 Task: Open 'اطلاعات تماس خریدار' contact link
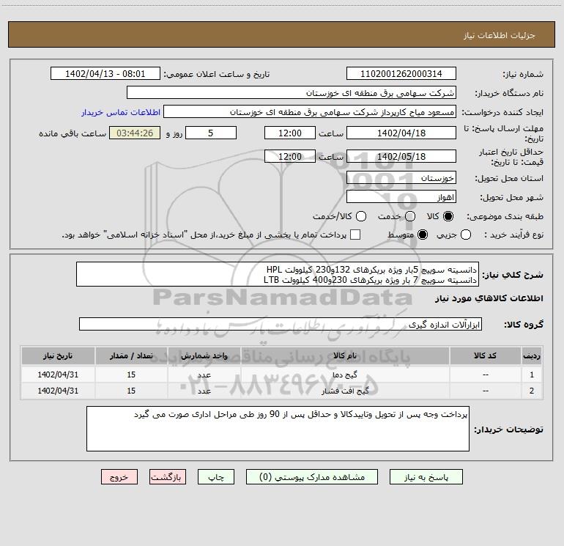pyautogui.click(x=121, y=112)
